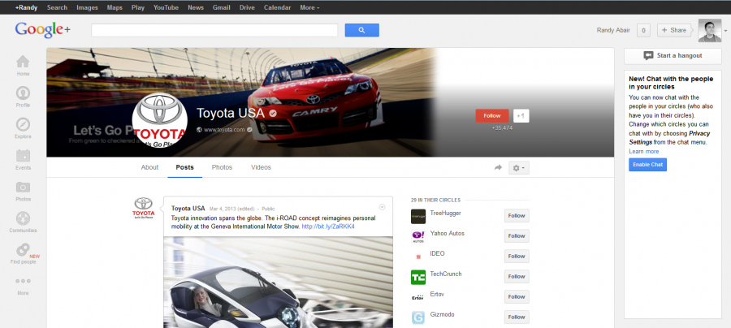Click the Toyota USA post author name
731x328 pixels.
(188, 209)
